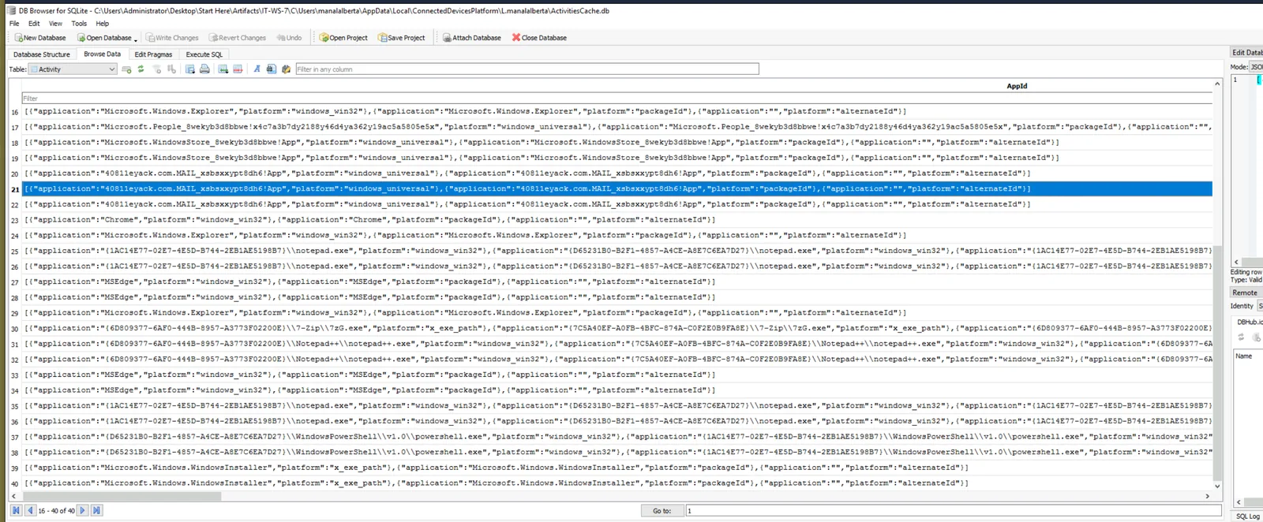Screen dimensions: 1263x522
Task: Click row number header 22
Action: [14, 204]
